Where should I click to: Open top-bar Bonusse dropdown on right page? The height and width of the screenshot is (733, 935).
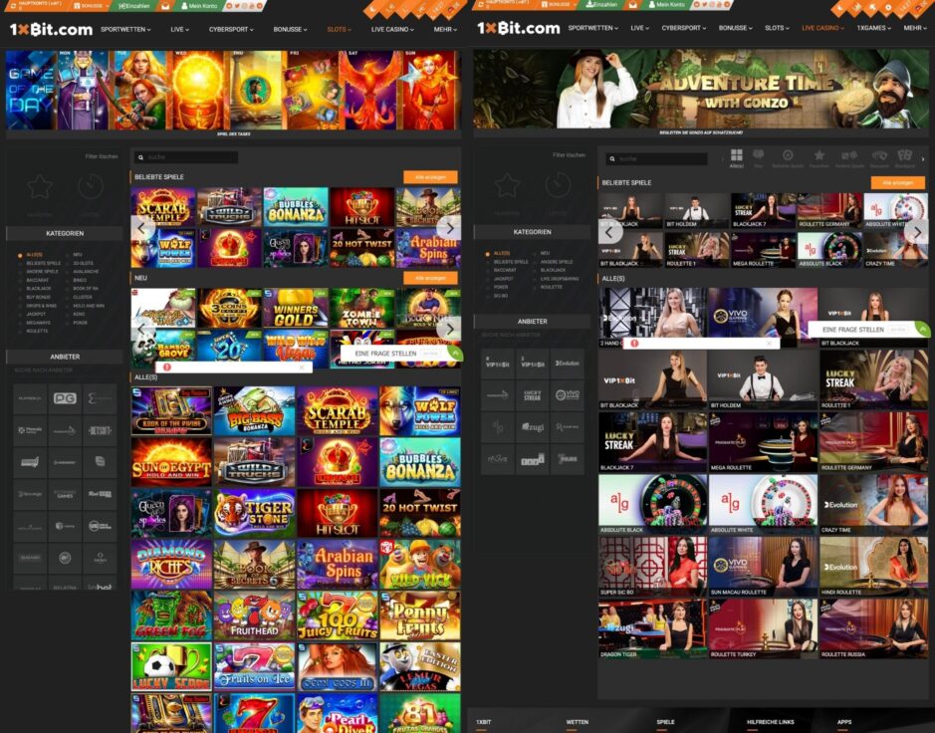tap(558, 5)
